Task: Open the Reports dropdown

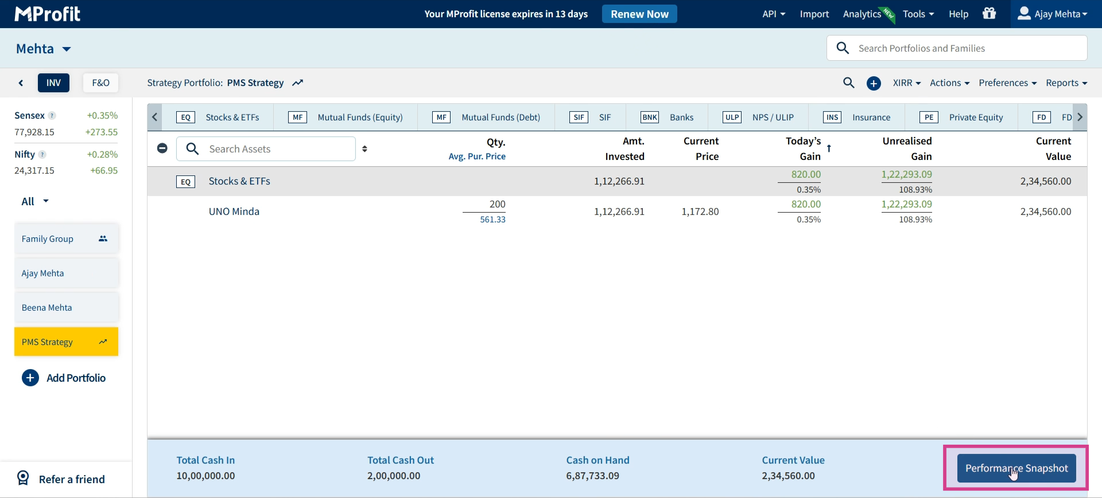Action: click(x=1066, y=83)
